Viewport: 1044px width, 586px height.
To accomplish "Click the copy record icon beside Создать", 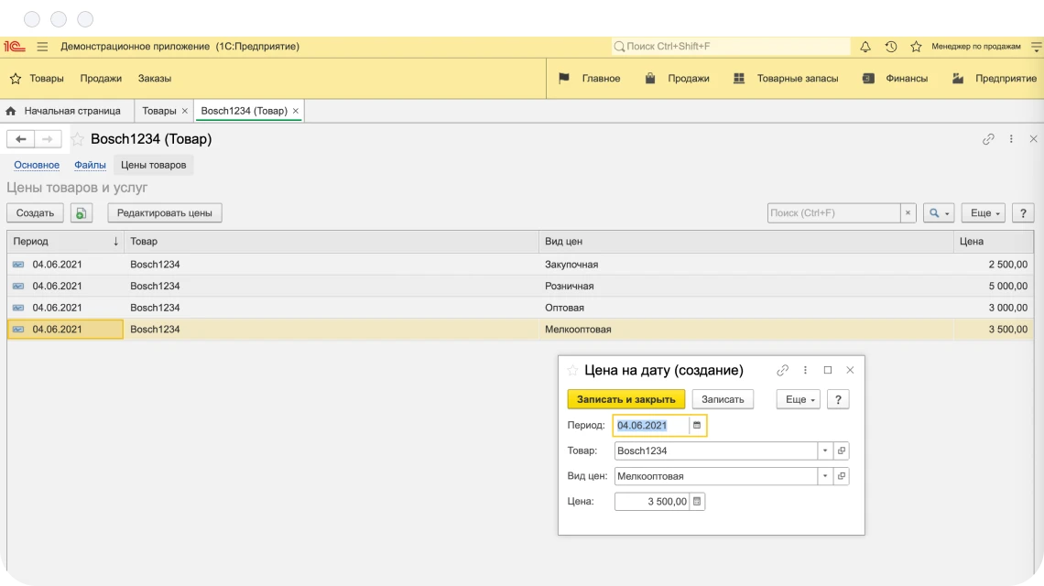I will click(82, 213).
